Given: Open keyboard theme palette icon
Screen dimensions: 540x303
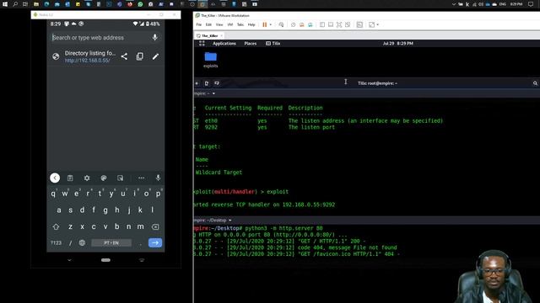Looking at the screenshot, I should [103, 178].
